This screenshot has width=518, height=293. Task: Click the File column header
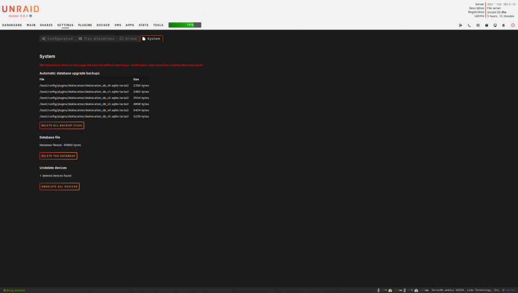pyautogui.click(x=42, y=79)
